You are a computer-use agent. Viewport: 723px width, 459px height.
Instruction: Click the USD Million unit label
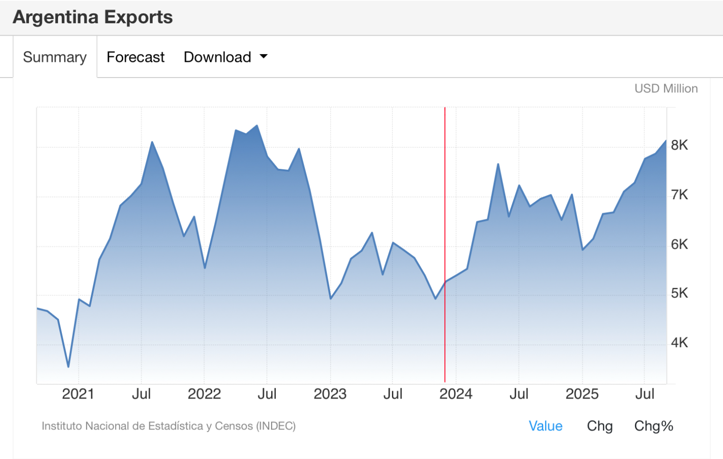click(x=665, y=88)
